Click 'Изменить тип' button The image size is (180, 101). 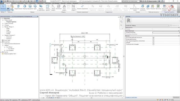tap(175, 26)
